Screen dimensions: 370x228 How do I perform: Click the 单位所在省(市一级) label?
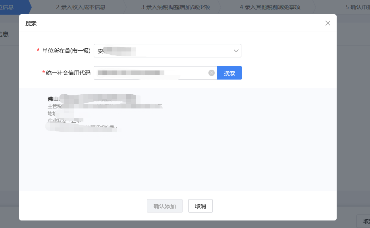66,51
